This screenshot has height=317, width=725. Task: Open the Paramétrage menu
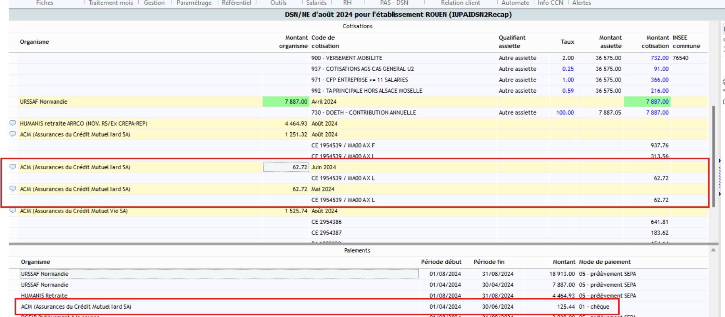click(194, 3)
